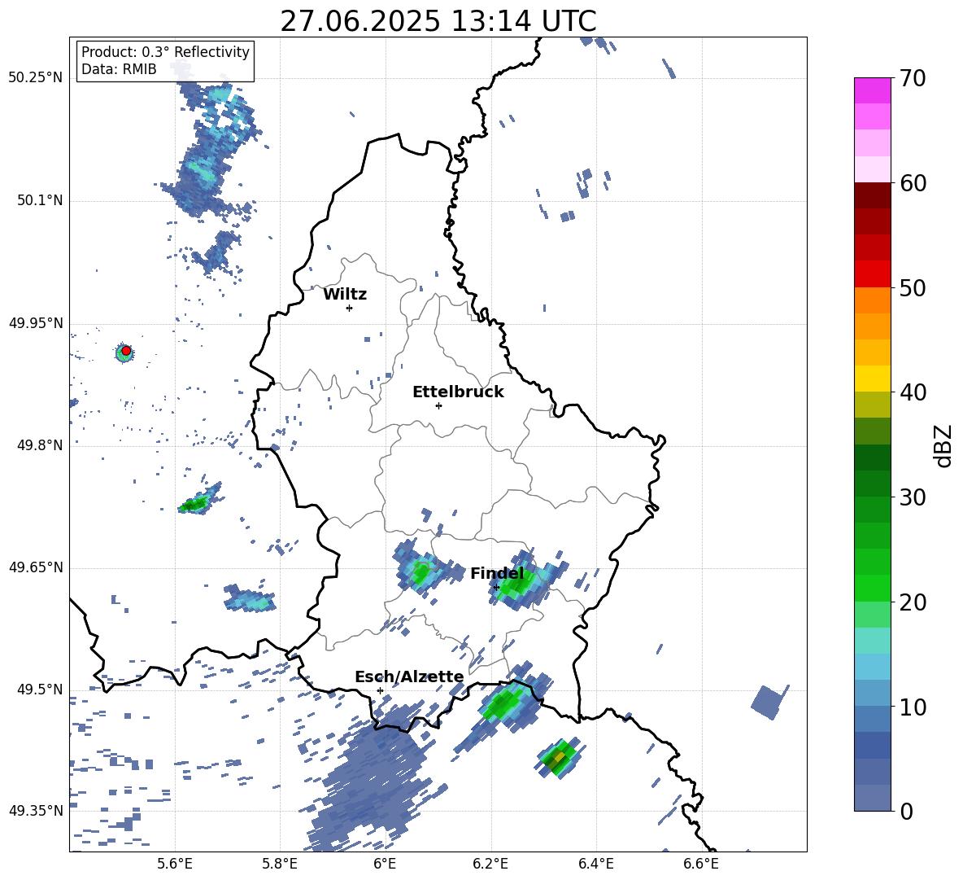The image size is (963, 880).
Task: Click the 60 colorbar tick value
Action: 913,183
